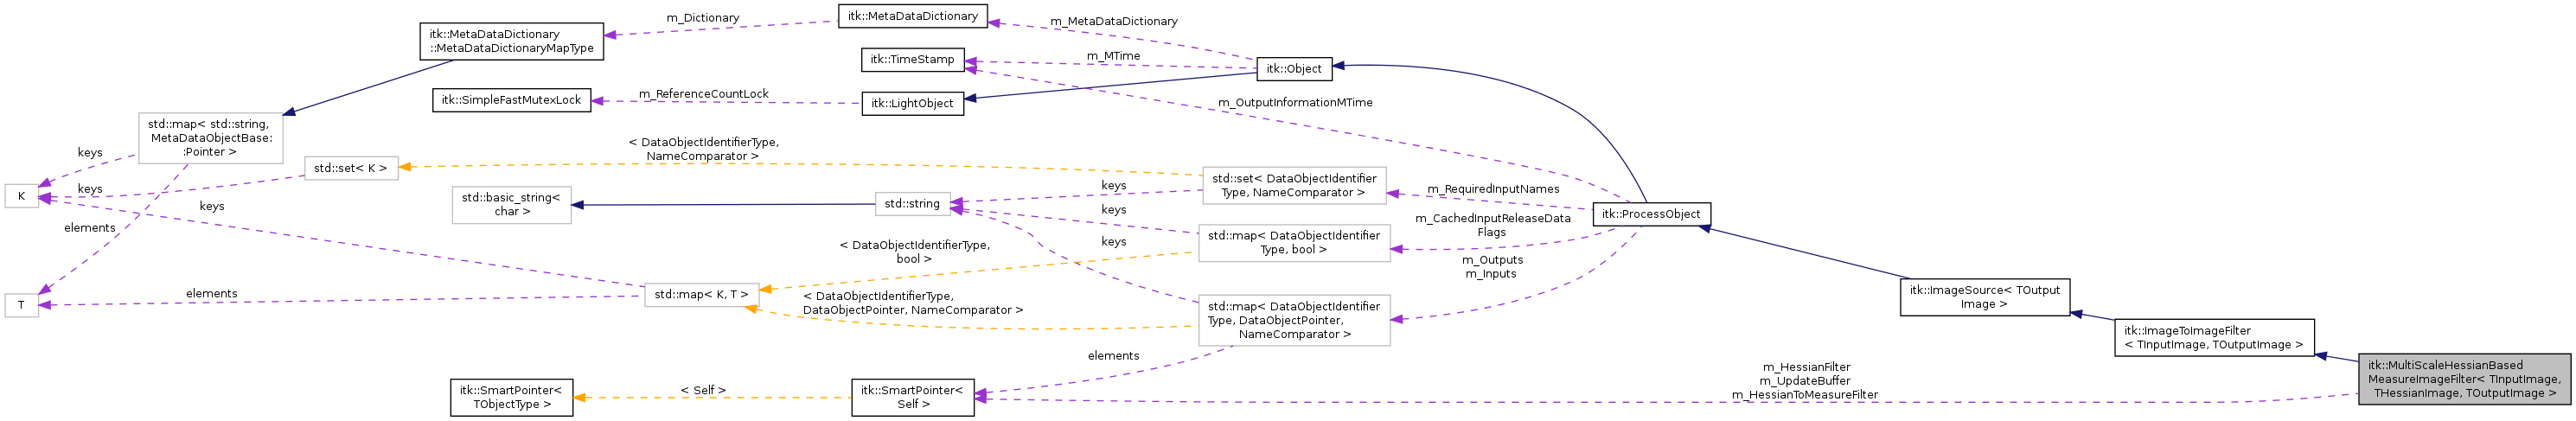Click the < DataObjectIdentifierType, bool > label
This screenshot has width=2576, height=421.
pyautogui.click(x=914, y=252)
